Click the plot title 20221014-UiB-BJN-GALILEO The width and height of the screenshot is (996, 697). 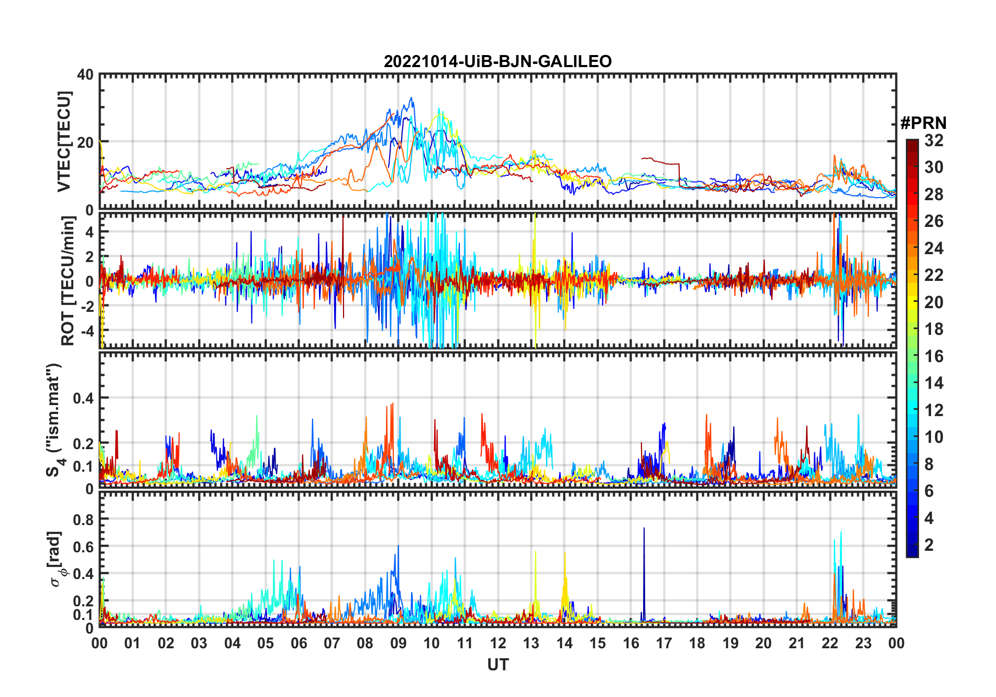(497, 61)
